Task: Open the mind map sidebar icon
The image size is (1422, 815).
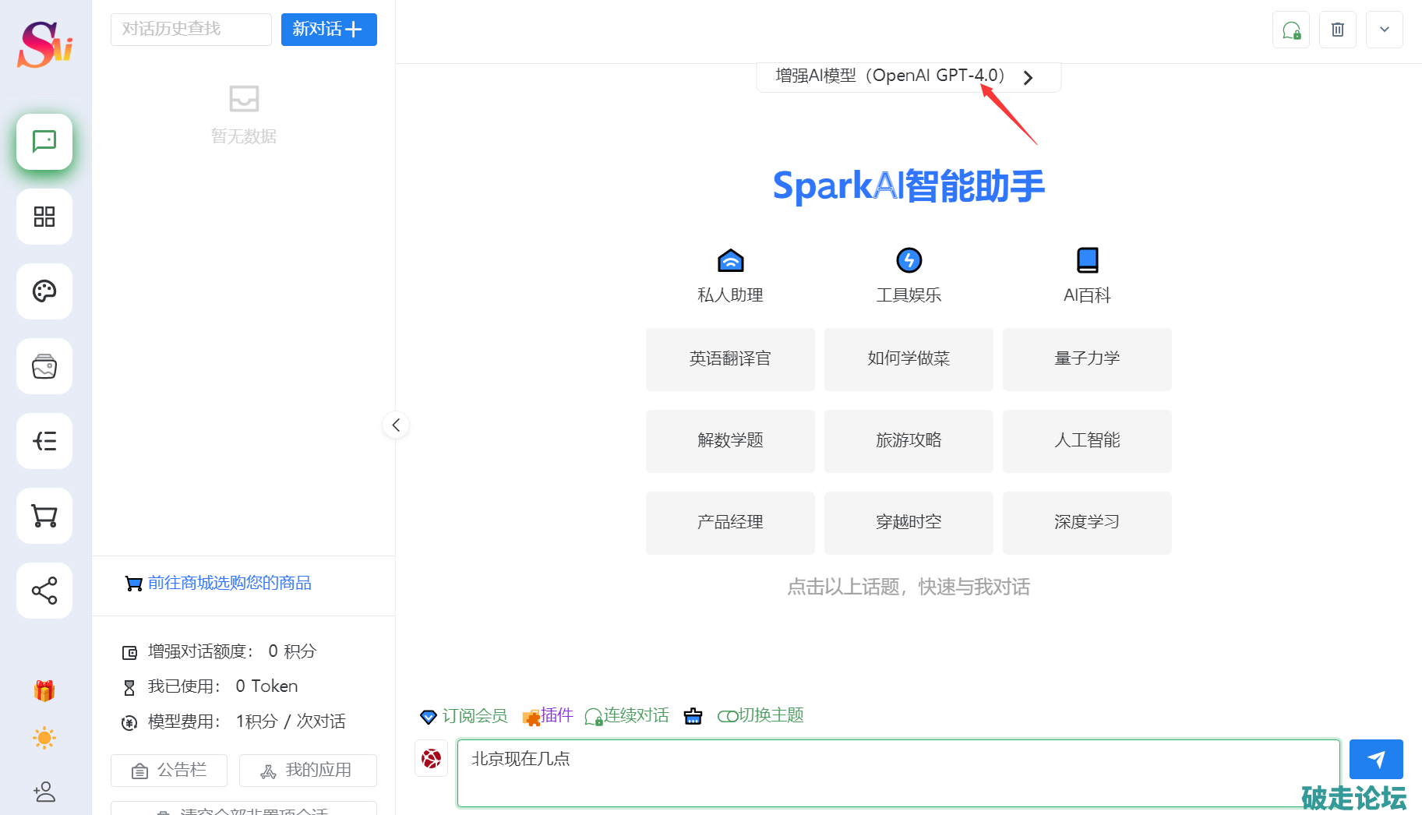Action: click(x=44, y=441)
